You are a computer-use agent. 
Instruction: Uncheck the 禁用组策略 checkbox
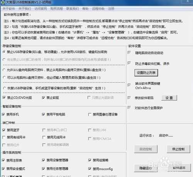click(90, 160)
